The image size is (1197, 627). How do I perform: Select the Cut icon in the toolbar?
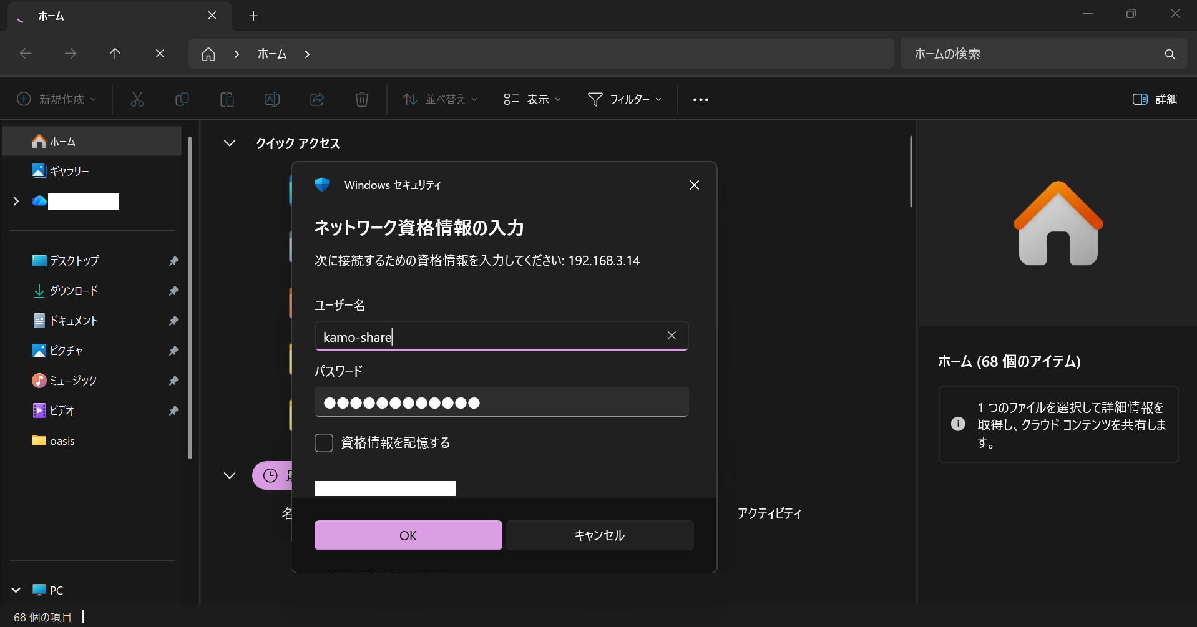coord(137,99)
